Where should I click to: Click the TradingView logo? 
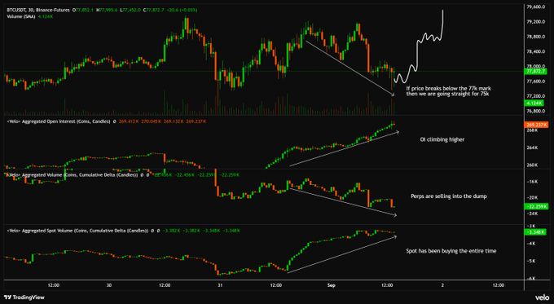click(x=24, y=297)
